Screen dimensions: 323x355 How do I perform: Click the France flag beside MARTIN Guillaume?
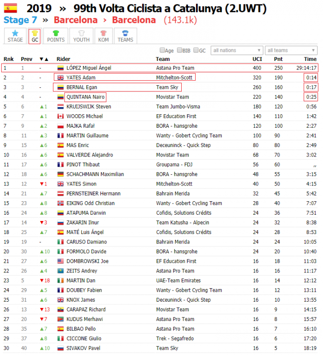tap(60, 136)
